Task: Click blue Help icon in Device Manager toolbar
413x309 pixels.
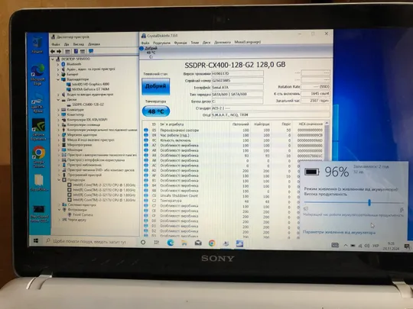Action: click(x=76, y=52)
